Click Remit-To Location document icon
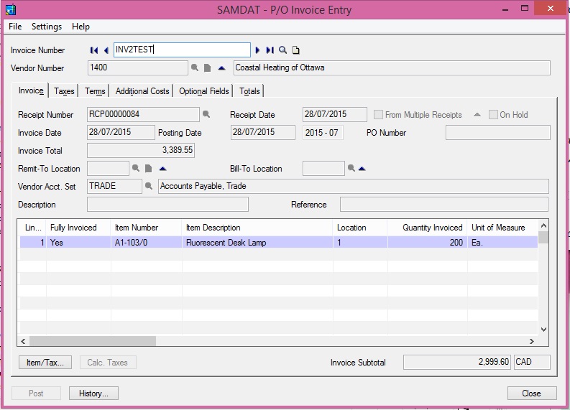The image size is (570, 410). [x=148, y=168]
